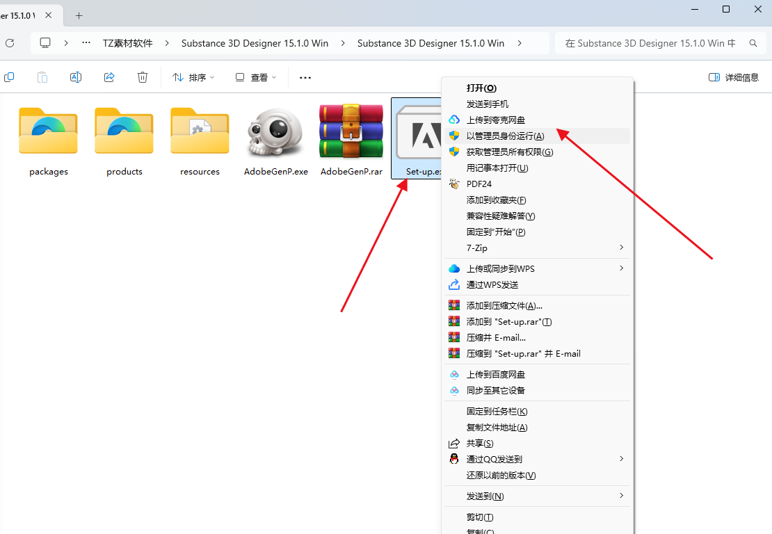Click the refresh icon beside the address bar
The width and height of the screenshot is (772, 534).
[x=10, y=42]
